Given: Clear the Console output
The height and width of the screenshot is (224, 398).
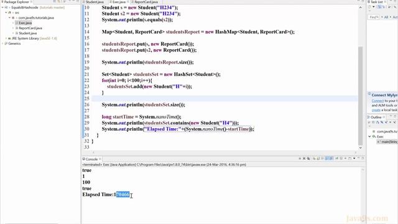Looking at the screenshot, I should 314,159.
